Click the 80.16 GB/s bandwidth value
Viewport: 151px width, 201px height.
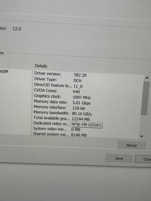[x=82, y=114]
